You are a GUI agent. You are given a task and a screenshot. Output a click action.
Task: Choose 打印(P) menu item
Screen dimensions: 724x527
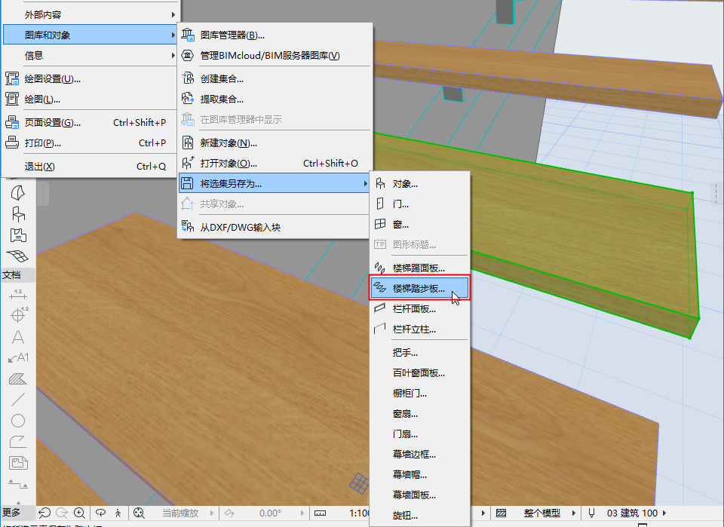[x=90, y=143]
